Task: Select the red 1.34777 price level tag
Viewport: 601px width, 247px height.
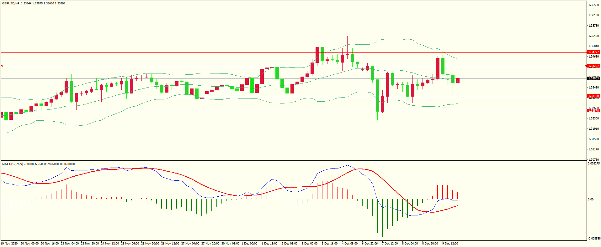Action: [x=593, y=52]
